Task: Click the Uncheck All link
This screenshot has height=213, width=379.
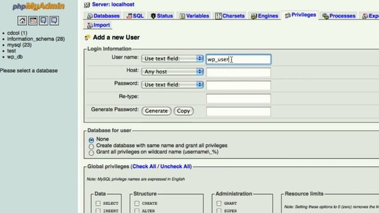Action: [175, 166]
